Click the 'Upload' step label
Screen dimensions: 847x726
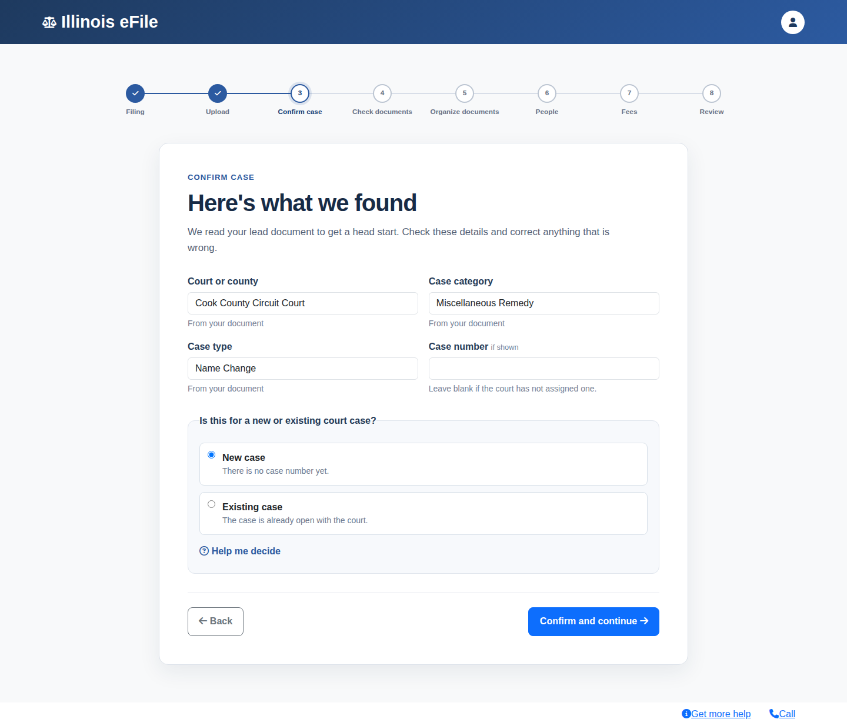pyautogui.click(x=218, y=112)
